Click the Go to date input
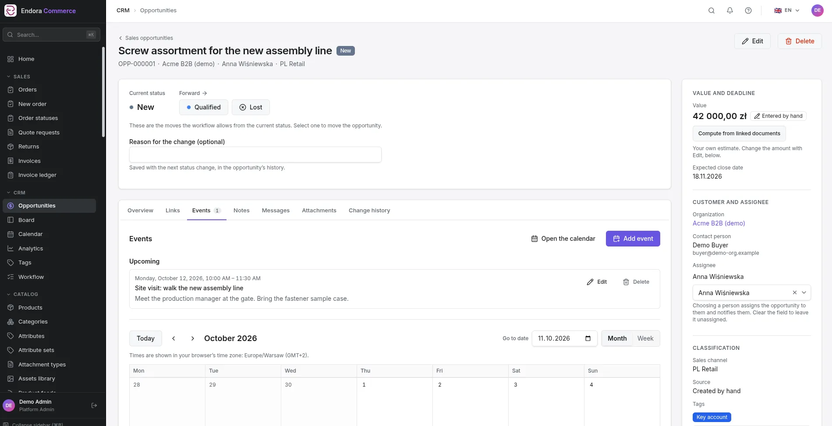This screenshot has height=426, width=832. pos(564,338)
